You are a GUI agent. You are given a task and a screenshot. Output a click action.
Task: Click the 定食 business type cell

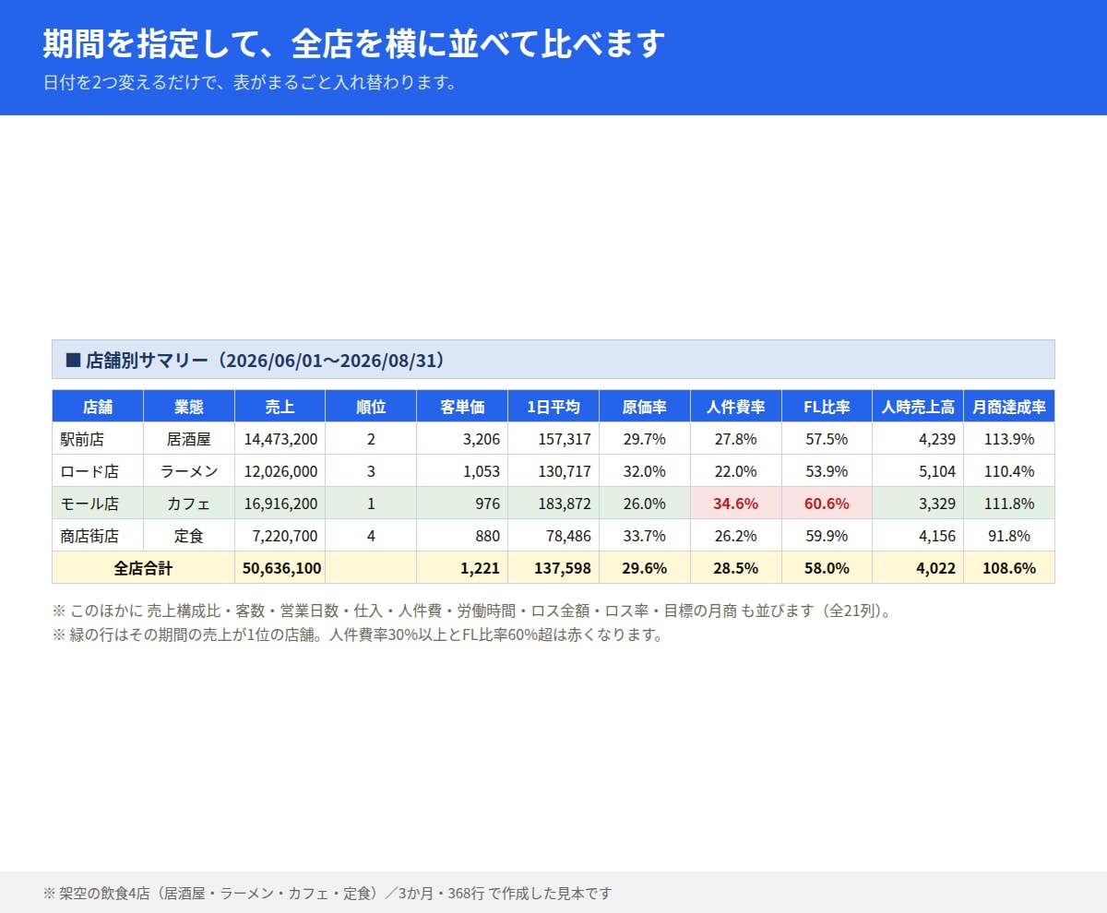tap(189, 536)
